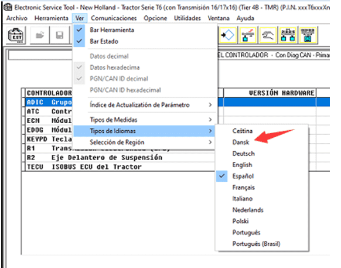Open the Utilidades menu
The height and width of the screenshot is (268, 341).
click(x=187, y=18)
